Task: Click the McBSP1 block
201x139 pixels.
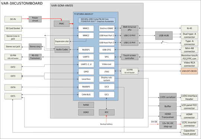Action: pyautogui.click(x=86, y=50)
